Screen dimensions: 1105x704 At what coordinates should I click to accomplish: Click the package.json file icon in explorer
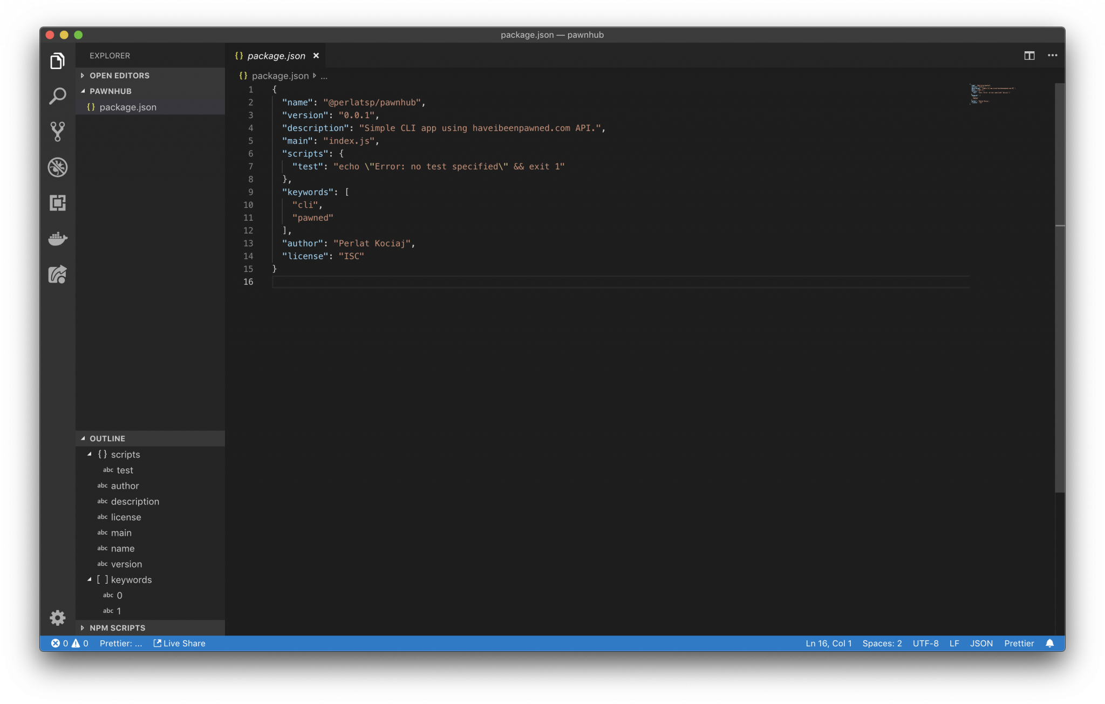click(91, 107)
